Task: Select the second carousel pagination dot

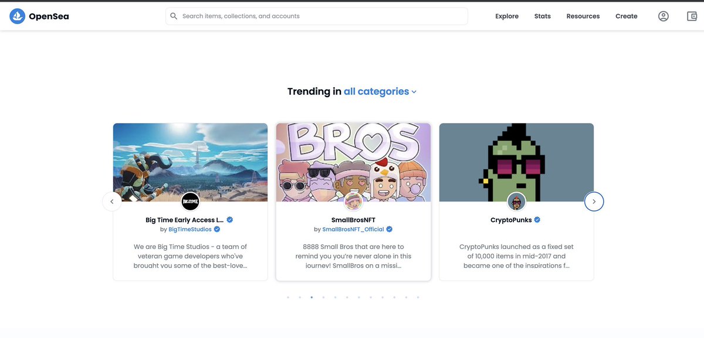Action: pos(300,298)
